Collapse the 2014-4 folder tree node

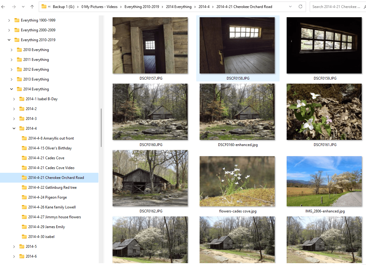tap(14, 129)
